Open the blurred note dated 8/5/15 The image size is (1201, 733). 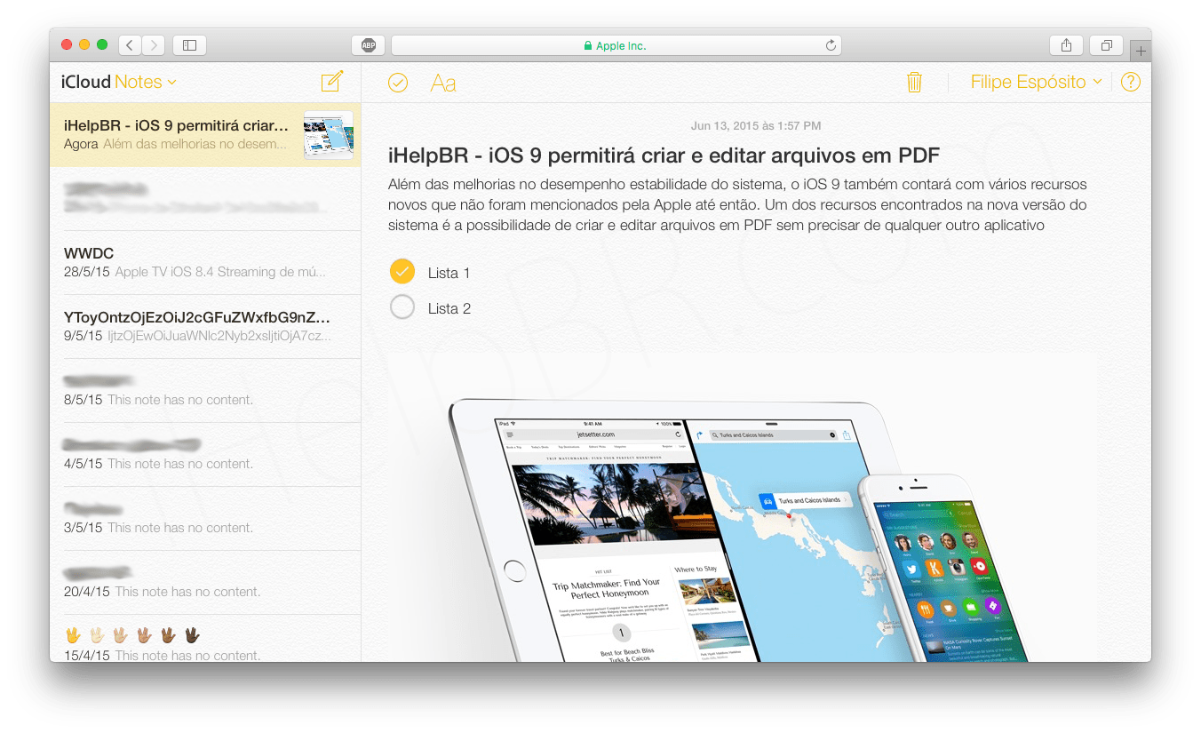(x=205, y=391)
